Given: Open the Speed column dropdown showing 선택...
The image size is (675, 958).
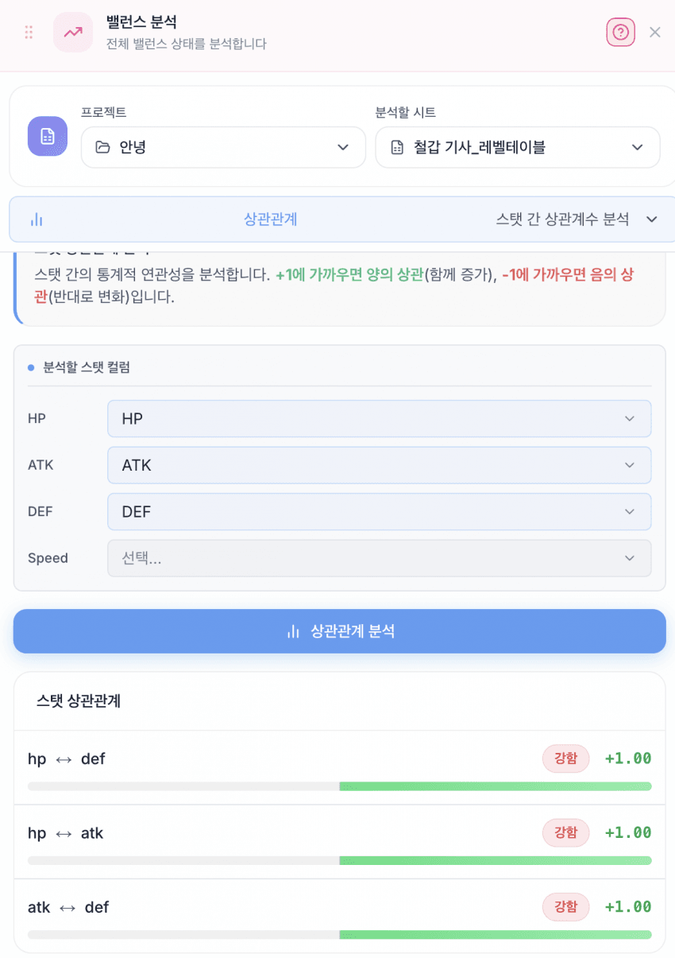Looking at the screenshot, I should pyautogui.click(x=379, y=558).
